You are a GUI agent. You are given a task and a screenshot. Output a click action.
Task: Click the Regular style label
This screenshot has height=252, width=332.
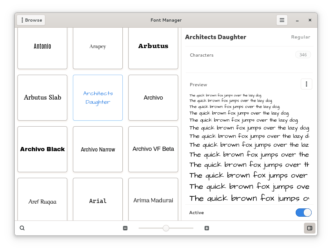click(300, 37)
